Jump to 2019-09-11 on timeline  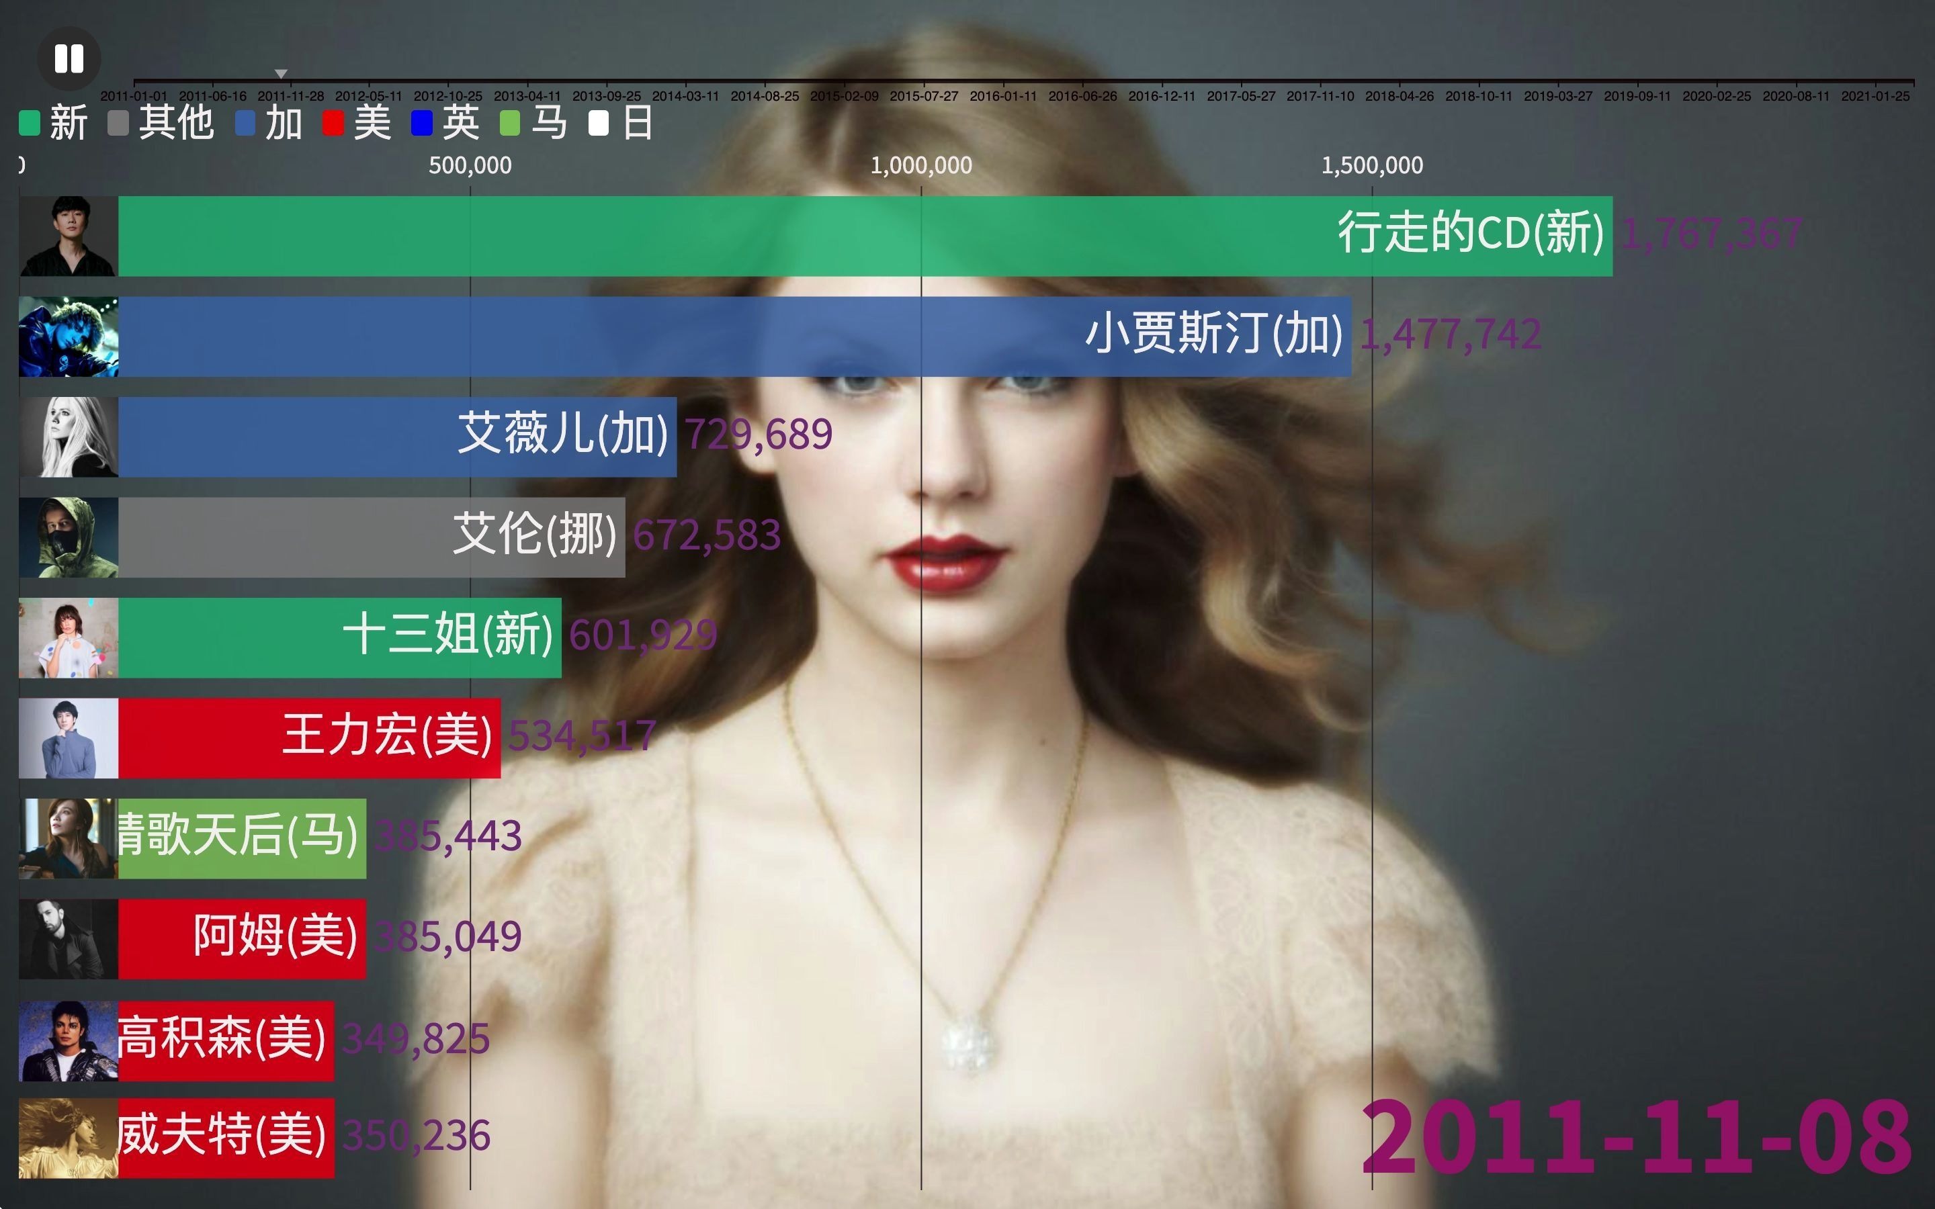1637,96
